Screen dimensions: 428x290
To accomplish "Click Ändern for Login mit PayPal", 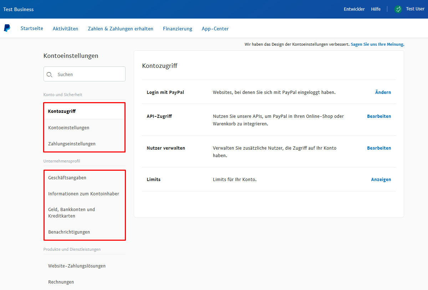I will [383, 92].
